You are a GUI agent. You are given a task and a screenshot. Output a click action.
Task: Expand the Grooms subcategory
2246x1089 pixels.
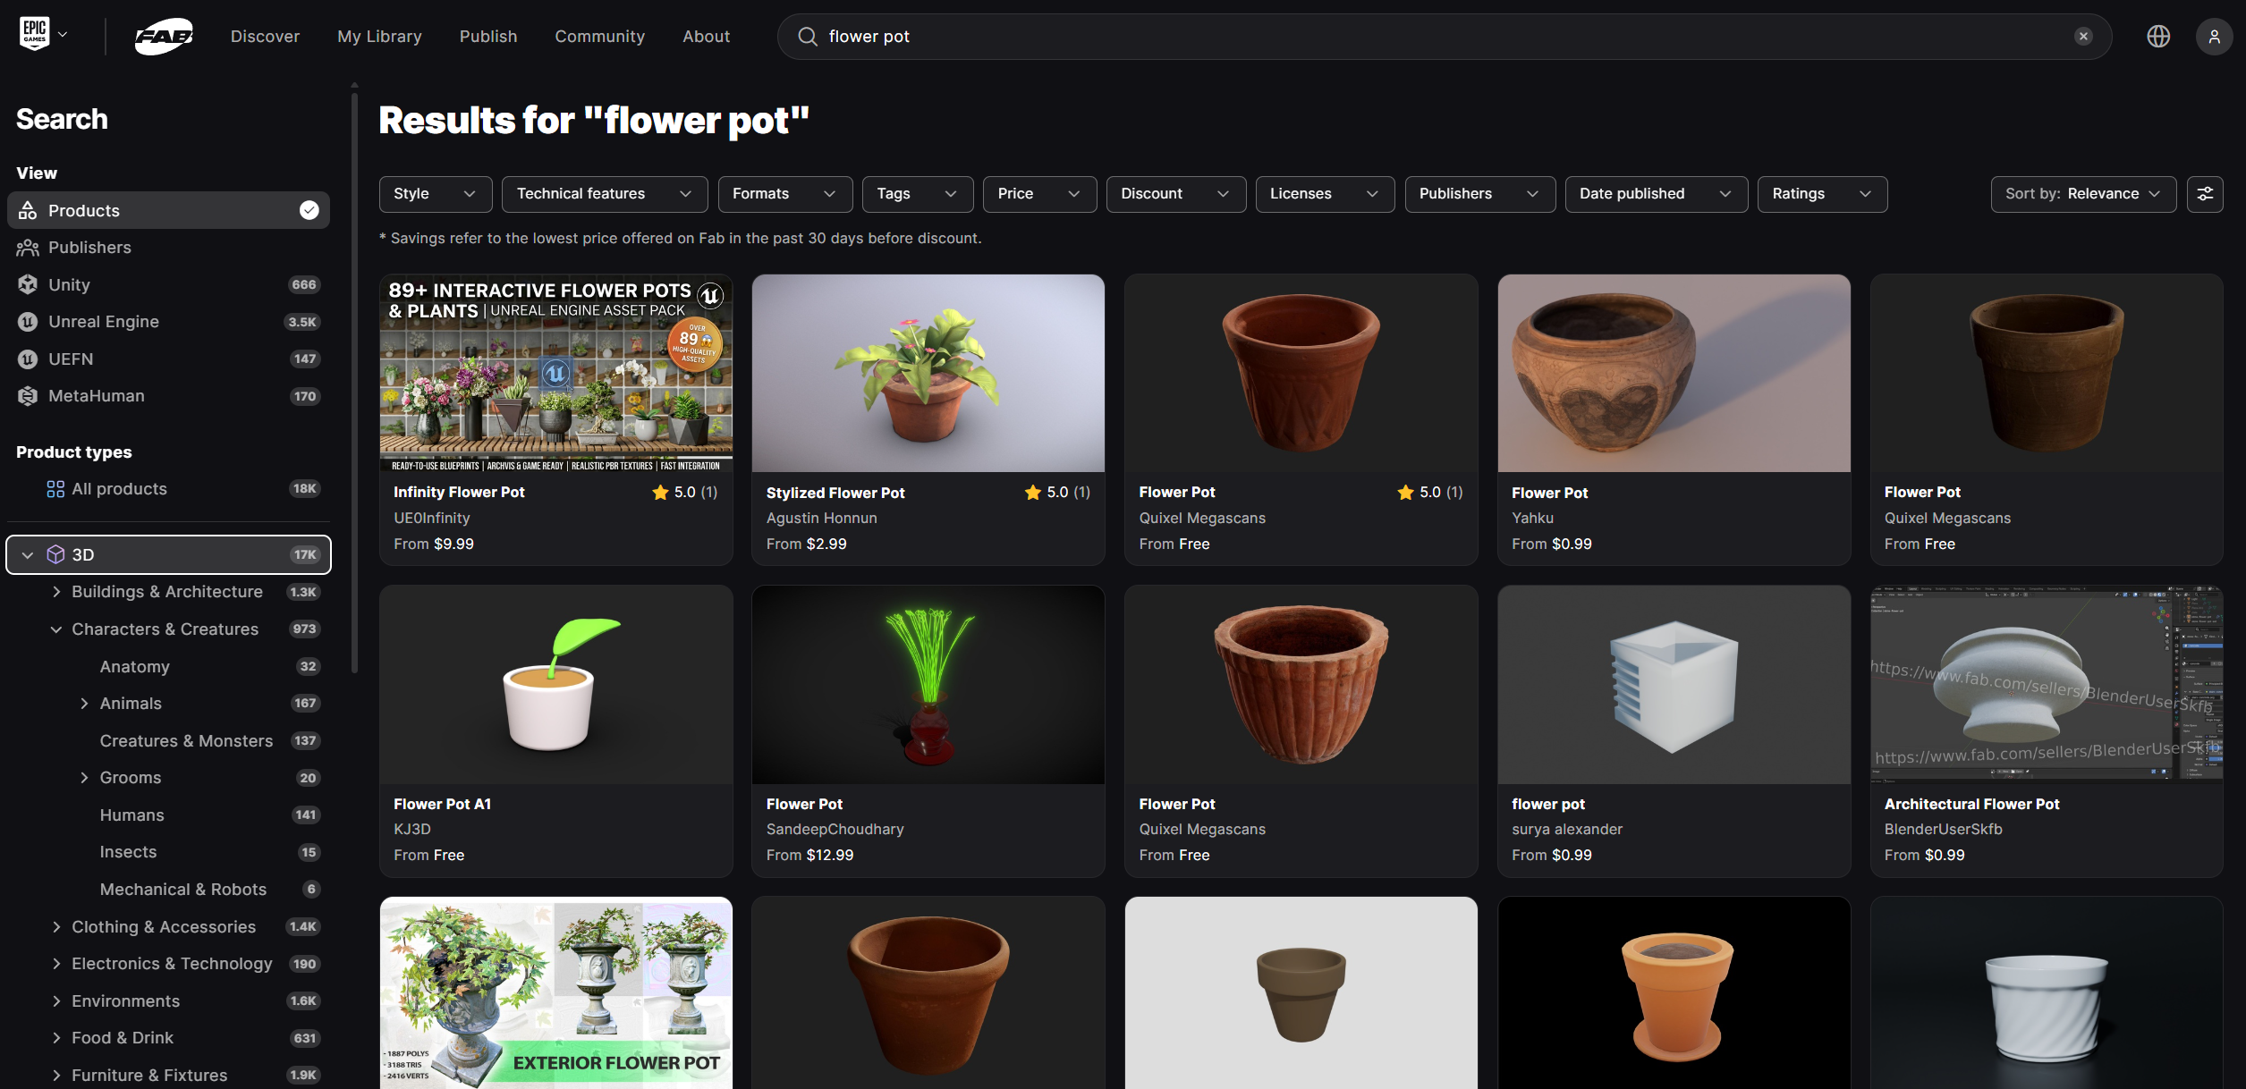(x=84, y=778)
